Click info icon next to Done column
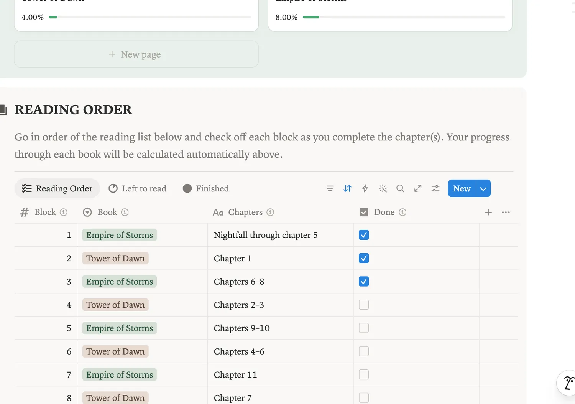The height and width of the screenshot is (404, 575). pyautogui.click(x=402, y=212)
